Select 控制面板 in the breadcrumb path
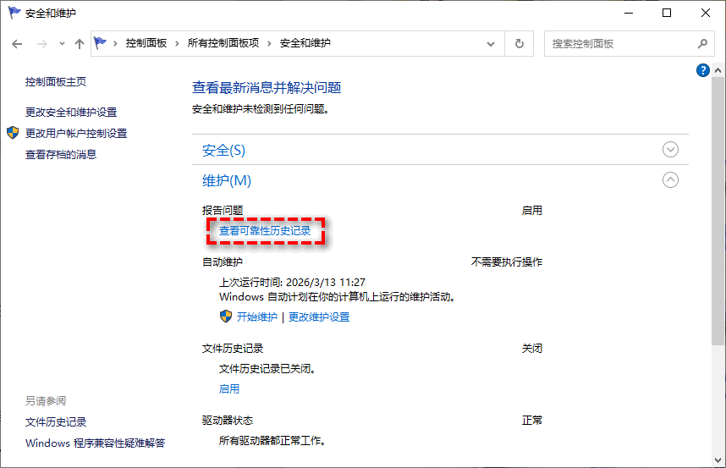The width and height of the screenshot is (726, 468). tap(146, 43)
